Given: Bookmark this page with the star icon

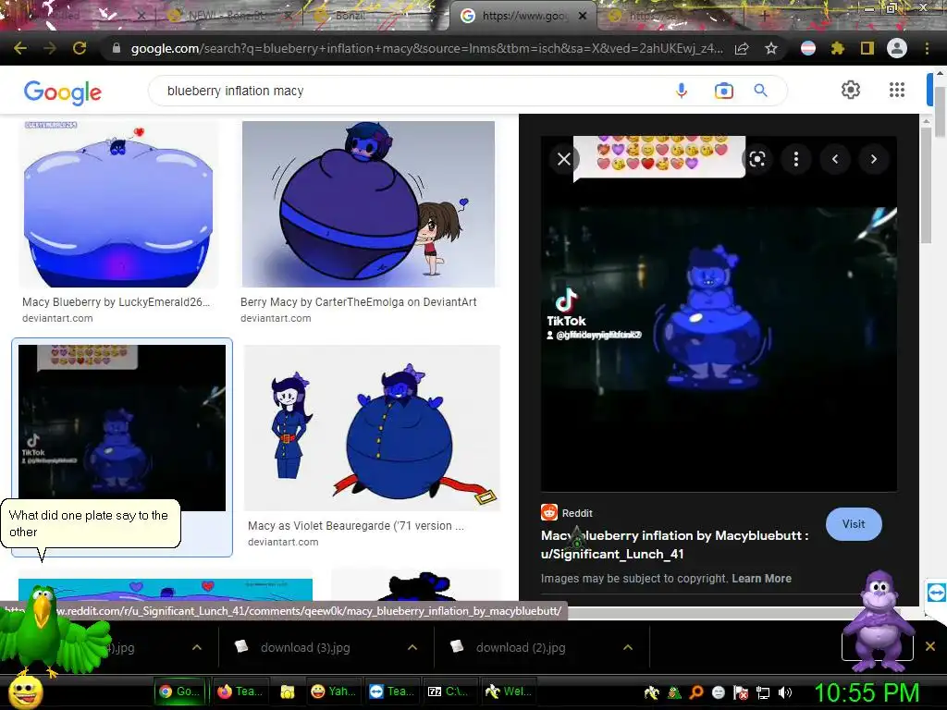Looking at the screenshot, I should tap(771, 48).
